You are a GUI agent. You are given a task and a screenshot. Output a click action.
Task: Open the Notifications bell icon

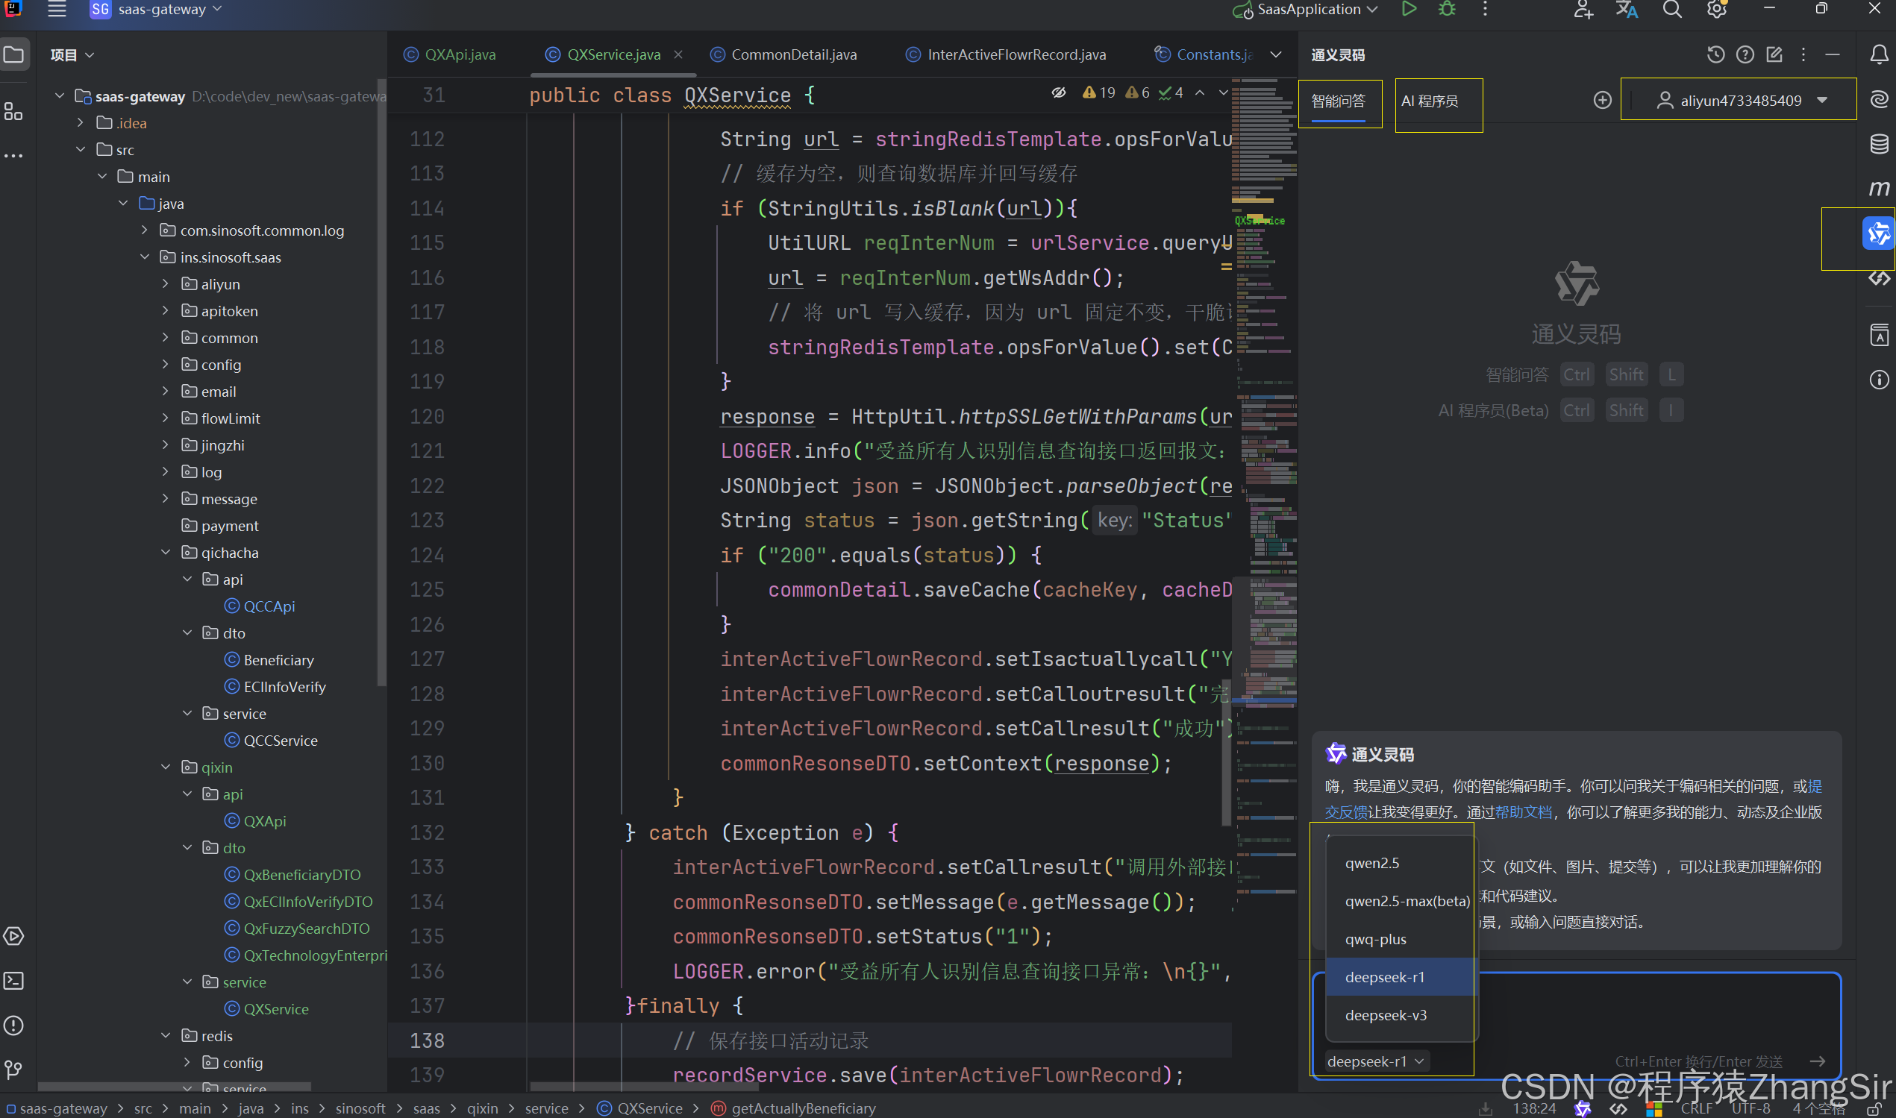coord(1880,54)
